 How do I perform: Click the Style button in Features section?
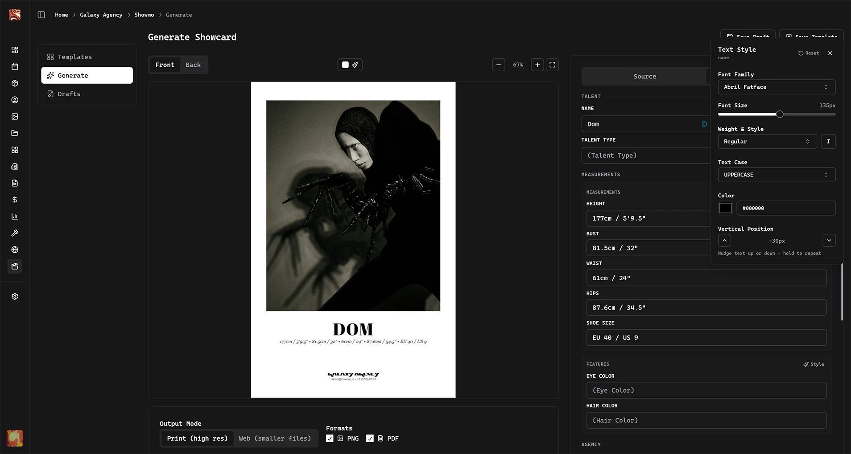[x=814, y=364]
